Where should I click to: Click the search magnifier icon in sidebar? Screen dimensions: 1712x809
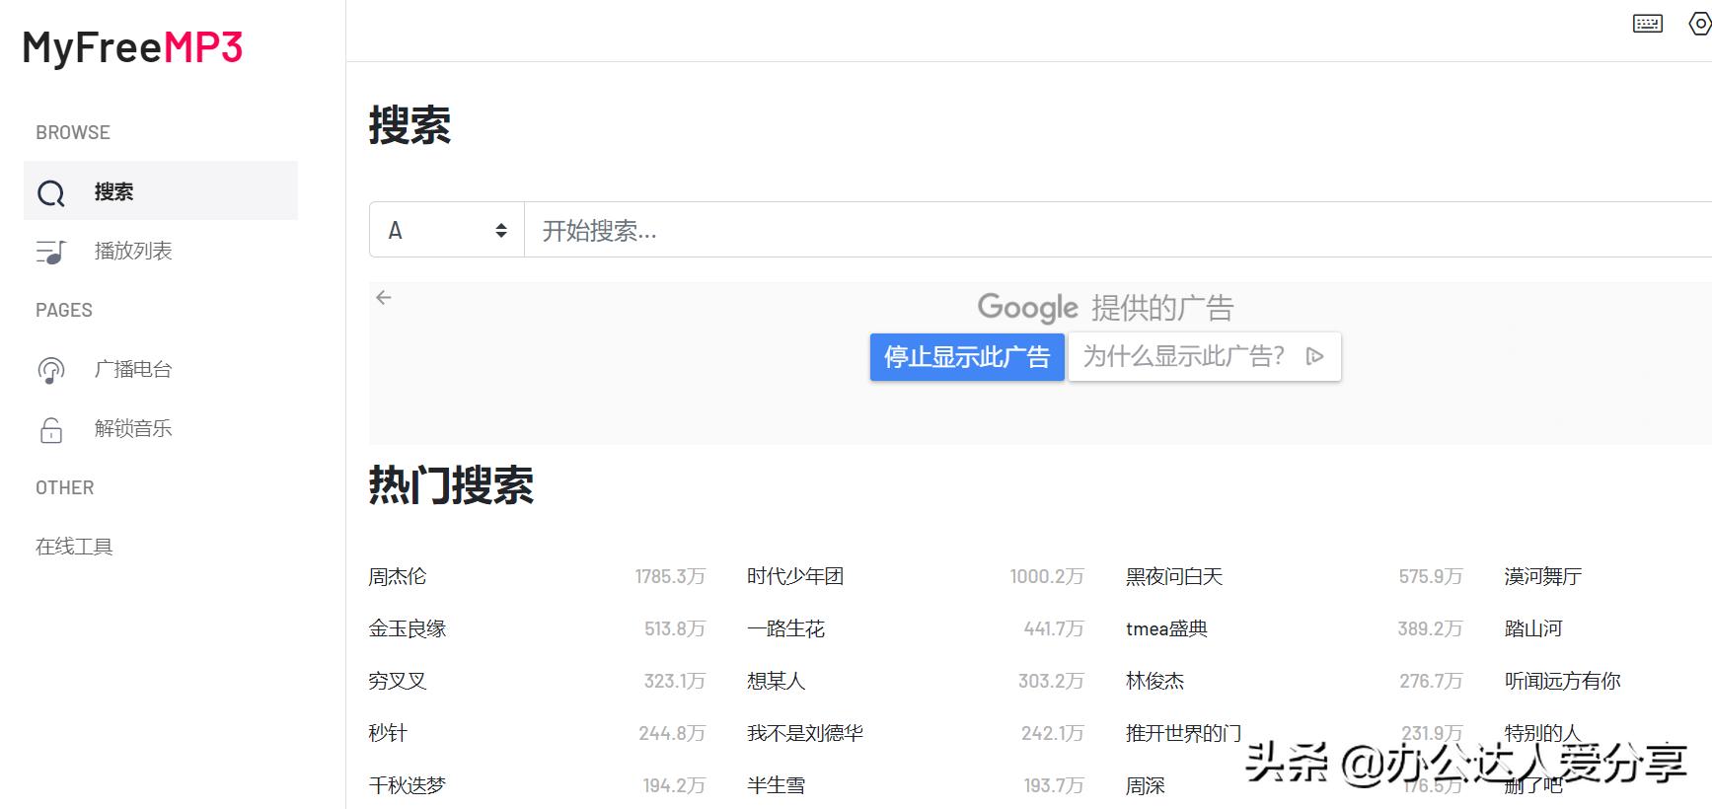pos(51,192)
